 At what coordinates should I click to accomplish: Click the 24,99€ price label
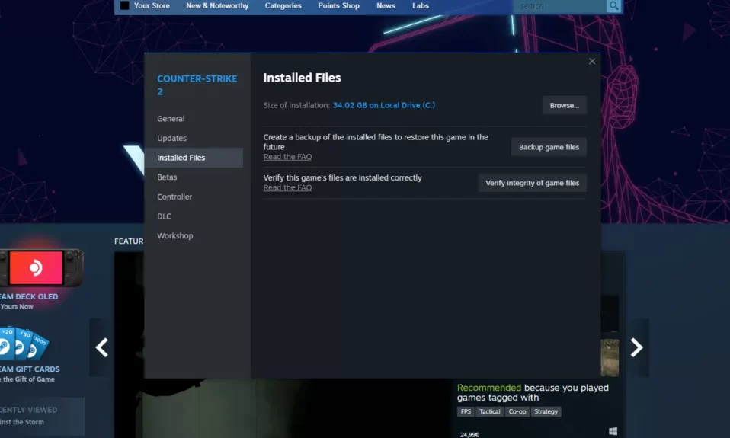[x=469, y=435]
